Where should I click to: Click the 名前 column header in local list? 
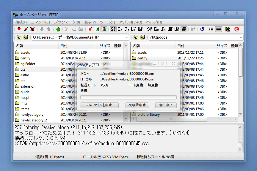coord(36,46)
